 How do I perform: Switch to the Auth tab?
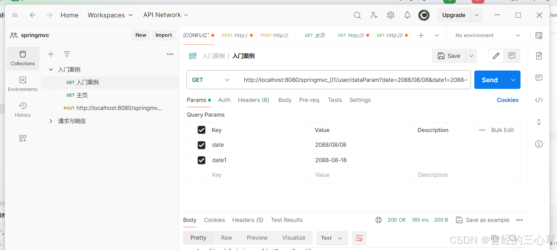(224, 100)
